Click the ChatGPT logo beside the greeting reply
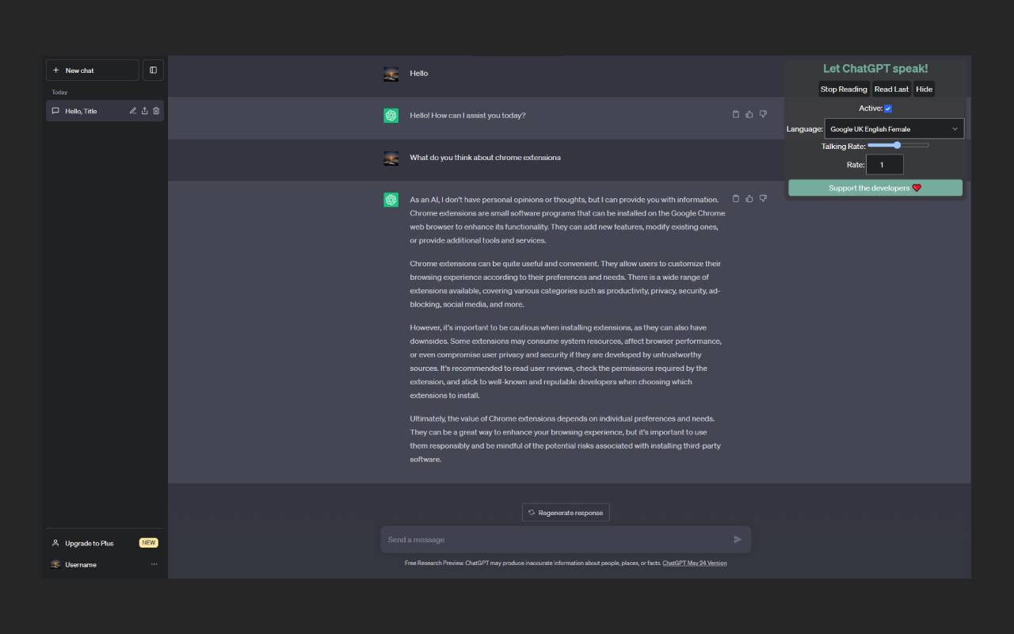This screenshot has width=1014, height=634. pos(391,116)
